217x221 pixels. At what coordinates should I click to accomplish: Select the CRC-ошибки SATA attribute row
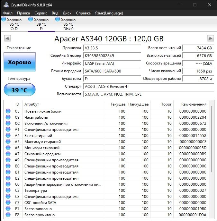[x=106, y=202]
